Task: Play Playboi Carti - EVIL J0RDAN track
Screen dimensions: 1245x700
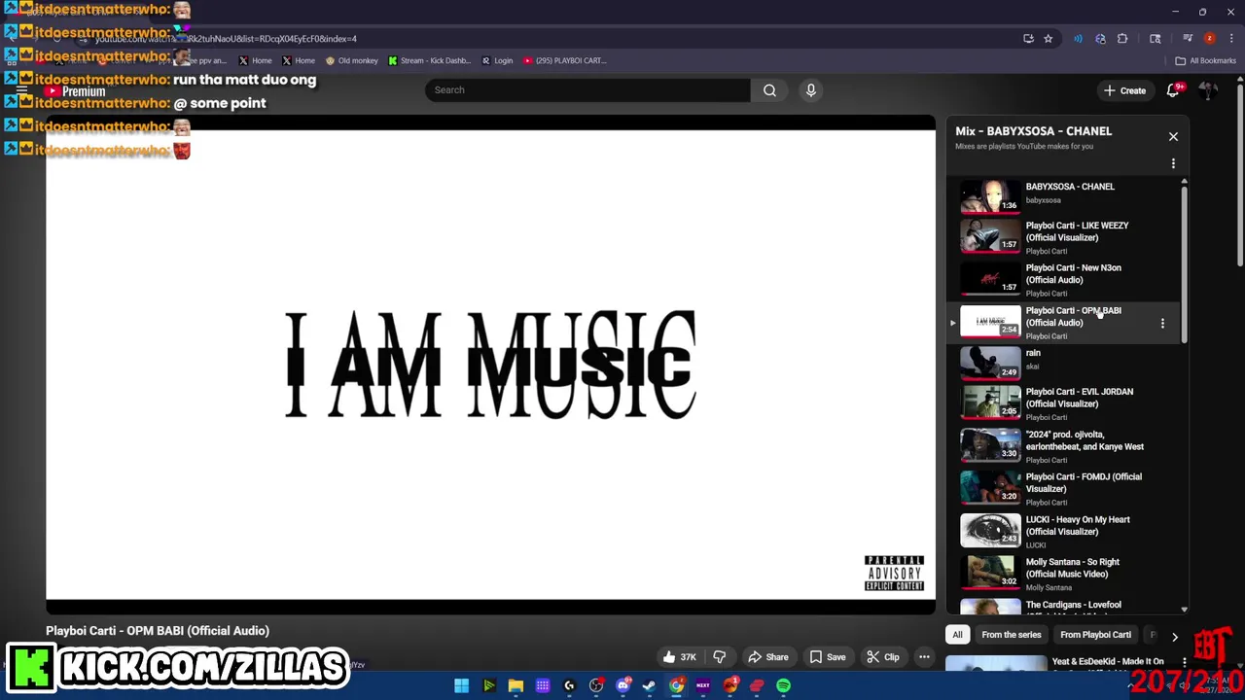Action: [1062, 402]
